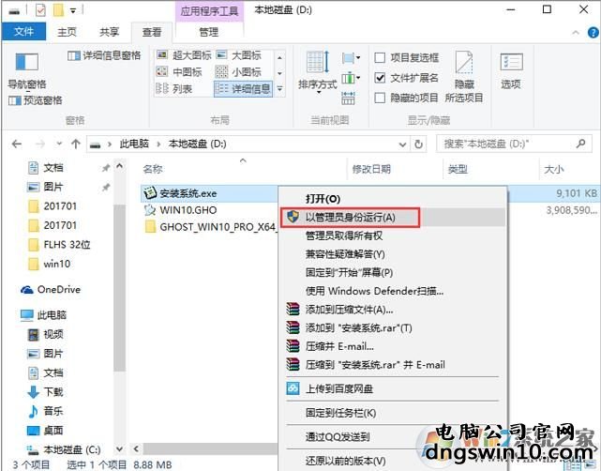
Task: Choose List (列表) layout
Action: point(174,88)
